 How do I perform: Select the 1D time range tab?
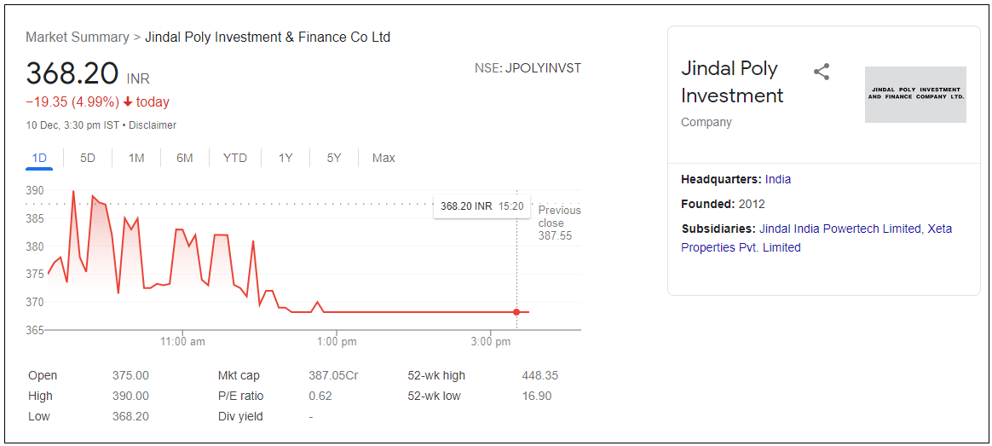pyautogui.click(x=39, y=158)
